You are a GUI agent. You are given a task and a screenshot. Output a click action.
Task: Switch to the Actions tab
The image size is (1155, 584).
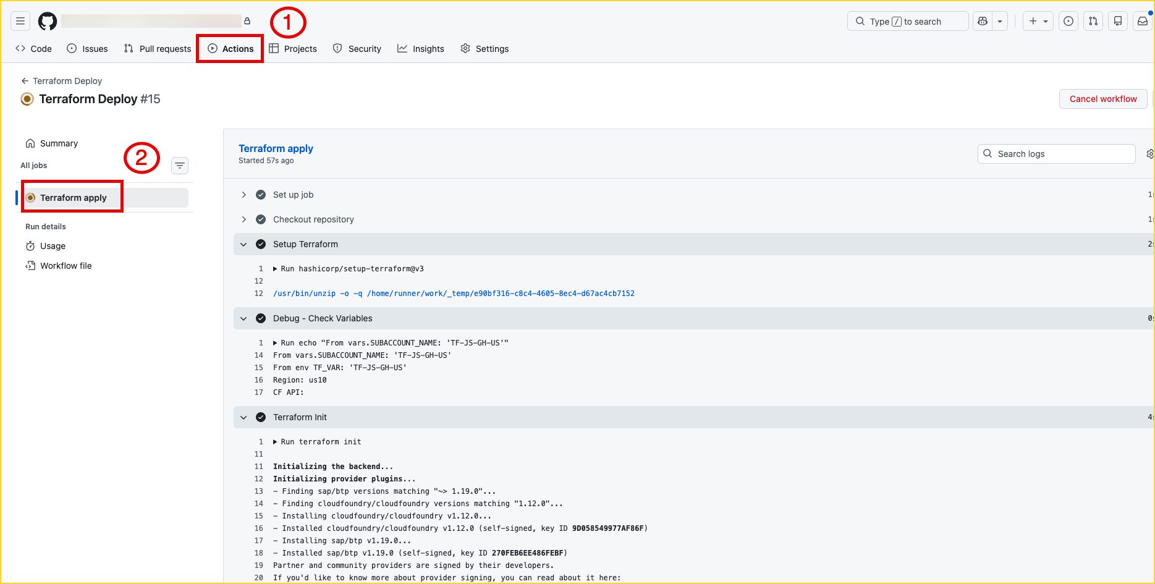[231, 49]
